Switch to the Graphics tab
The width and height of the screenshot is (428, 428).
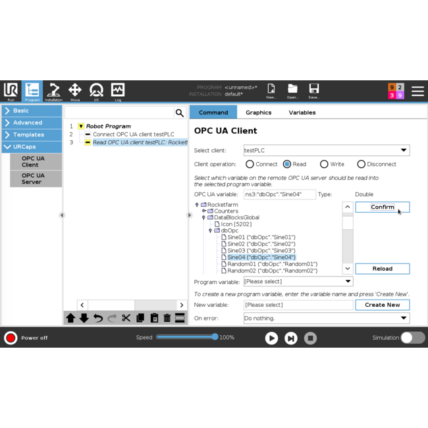(258, 113)
